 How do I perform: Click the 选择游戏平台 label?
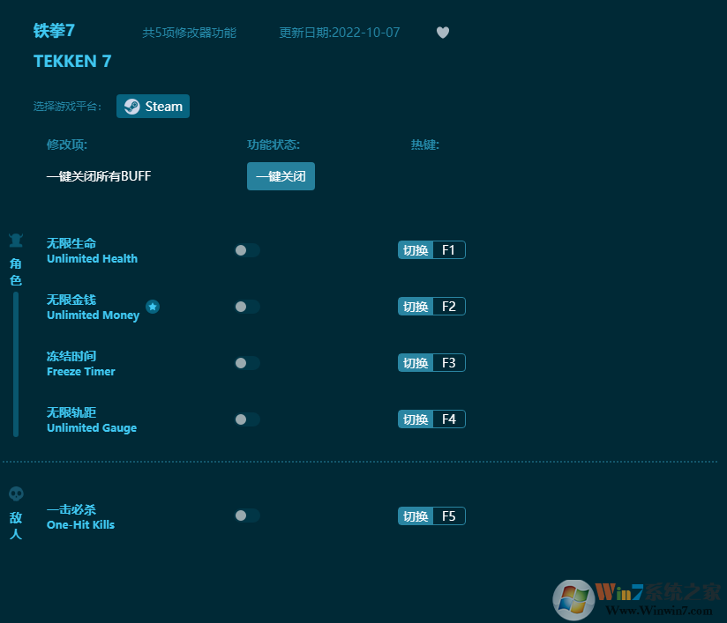(67, 107)
